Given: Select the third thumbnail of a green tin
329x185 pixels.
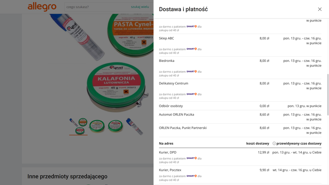Looking at the screenshot, I should [115, 126].
